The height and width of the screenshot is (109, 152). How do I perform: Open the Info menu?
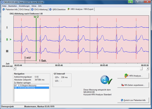point(40,6)
